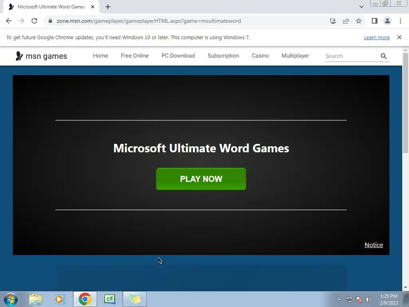Screen dimensions: 409x307
Task: Open a new tab with plus button
Action: pyautogui.click(x=108, y=7)
